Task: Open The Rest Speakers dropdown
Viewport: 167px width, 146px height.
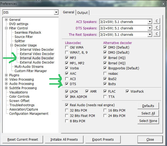Action: pos(150,34)
